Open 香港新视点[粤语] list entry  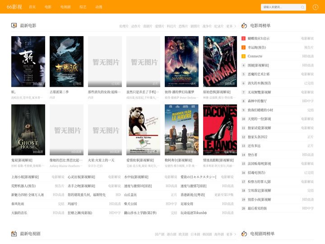(193, 195)
